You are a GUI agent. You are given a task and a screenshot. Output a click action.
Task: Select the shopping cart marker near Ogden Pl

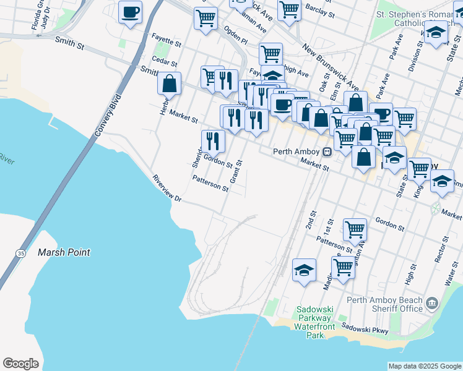click(206, 18)
